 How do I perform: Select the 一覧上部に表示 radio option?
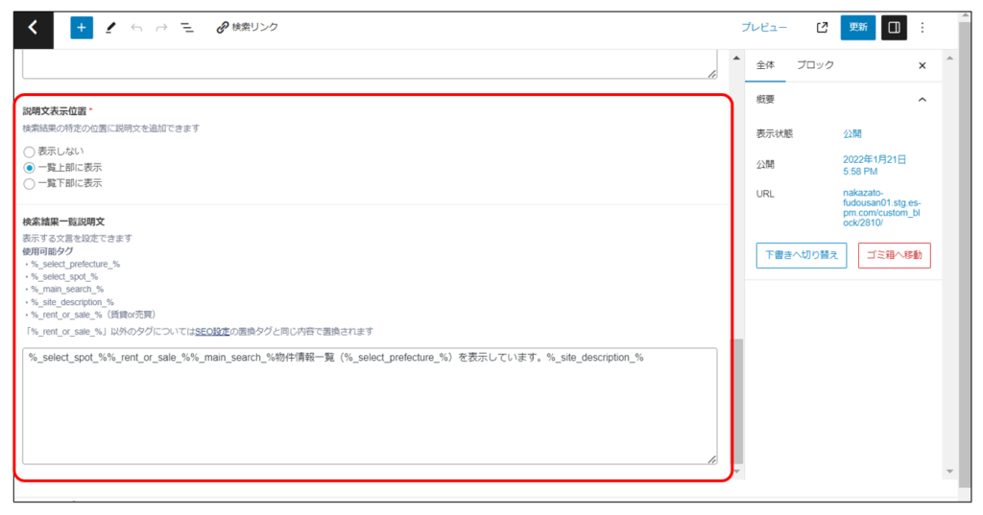[30, 167]
